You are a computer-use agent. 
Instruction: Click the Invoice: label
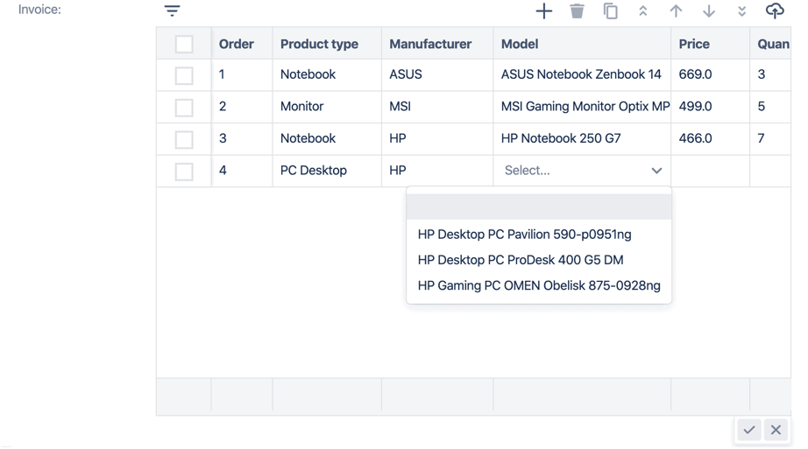(x=39, y=10)
